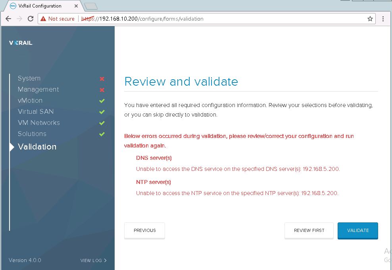
Task: Open the Chrome three-dot menu
Action: (383, 19)
